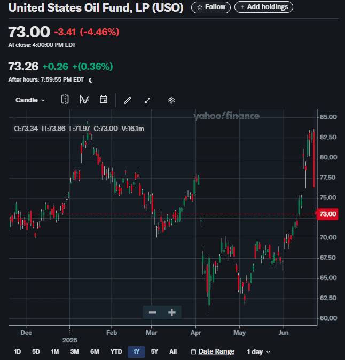
Task: Click the red 73.00 price label
Action: (x=327, y=214)
